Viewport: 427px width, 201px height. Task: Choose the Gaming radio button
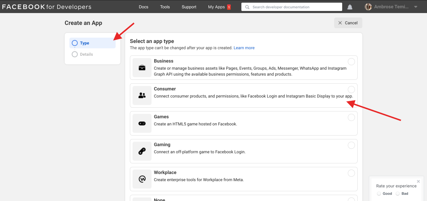(351, 145)
